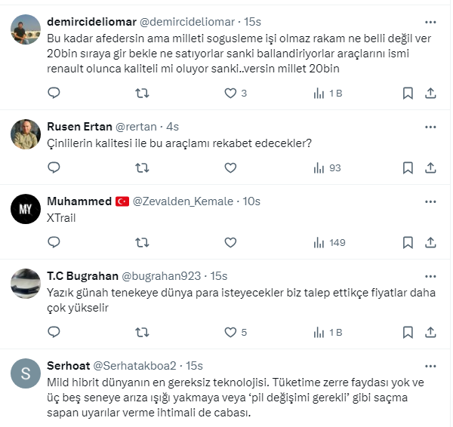Screen dimensions: 453x427
Task: Open more options on Serhoat's tweet
Action: [x=430, y=366]
